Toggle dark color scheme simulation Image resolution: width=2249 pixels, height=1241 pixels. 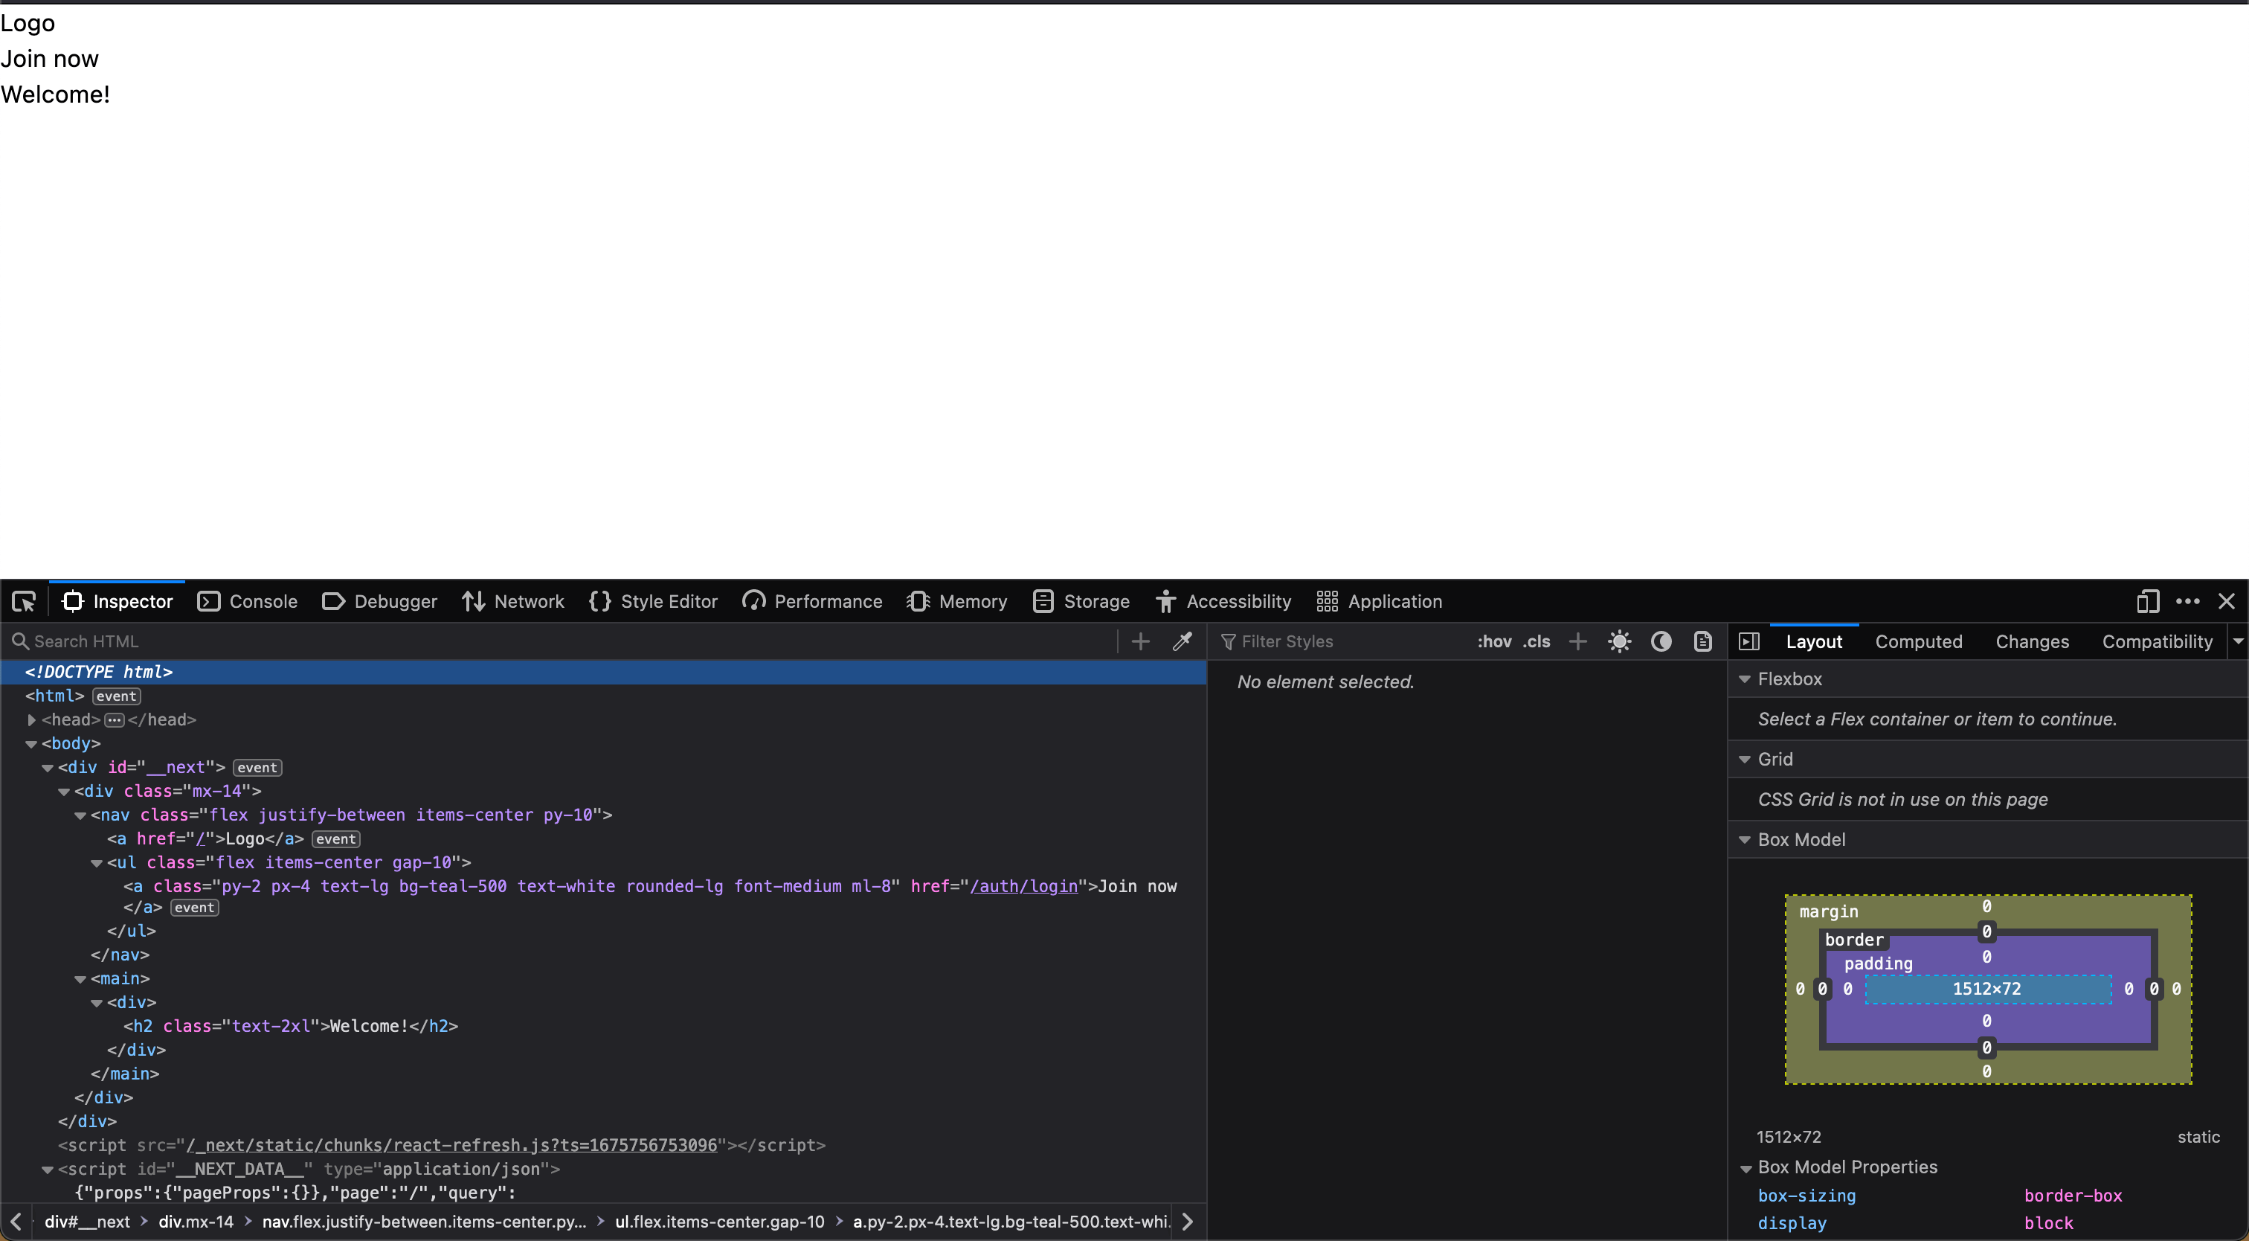1661,641
